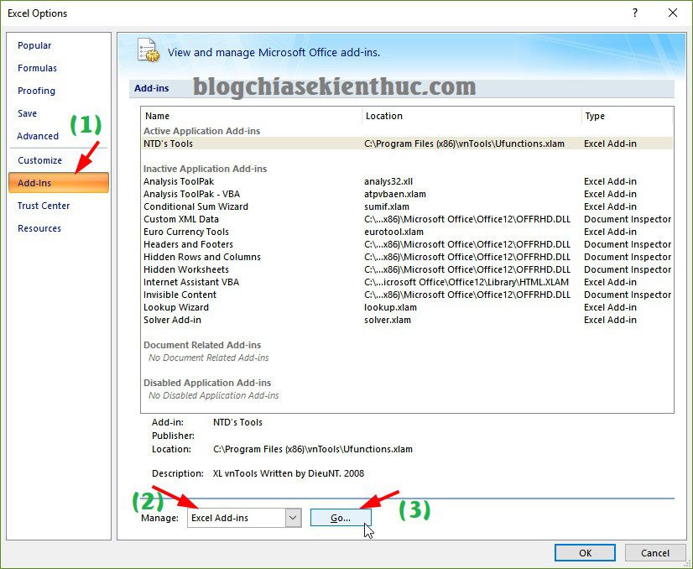This screenshot has width=693, height=569.
Task: Switch to the Proofing category
Action: [36, 91]
